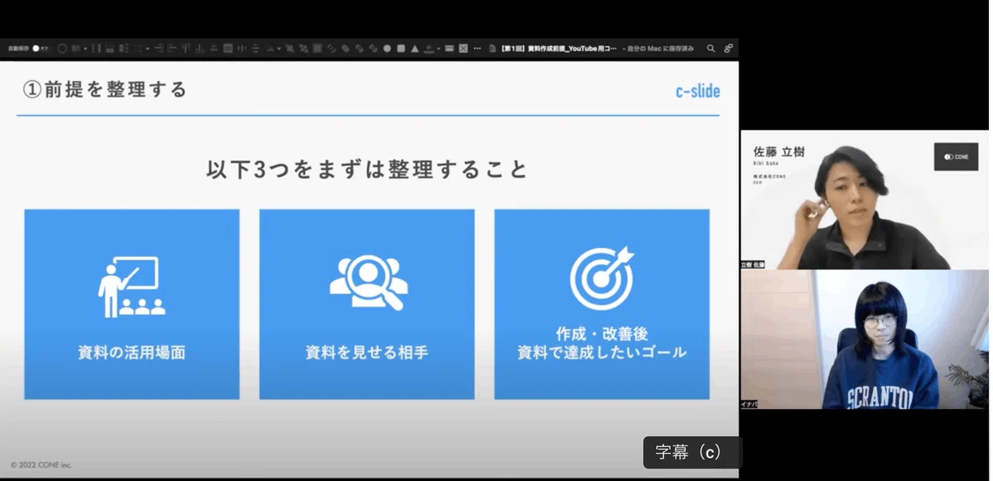The image size is (993, 481).
Task: Insert a rounded square shape from toolbar
Action: click(401, 49)
